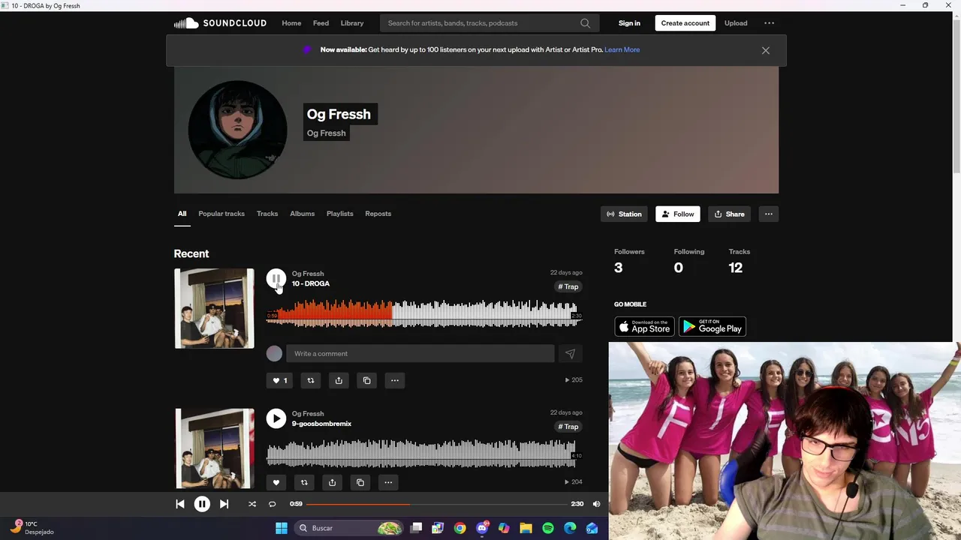Screen dimensions: 961x540
Task: Open Discord from the taskbar
Action: (482, 528)
